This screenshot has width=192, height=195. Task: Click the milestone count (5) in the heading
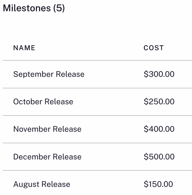tap(59, 8)
